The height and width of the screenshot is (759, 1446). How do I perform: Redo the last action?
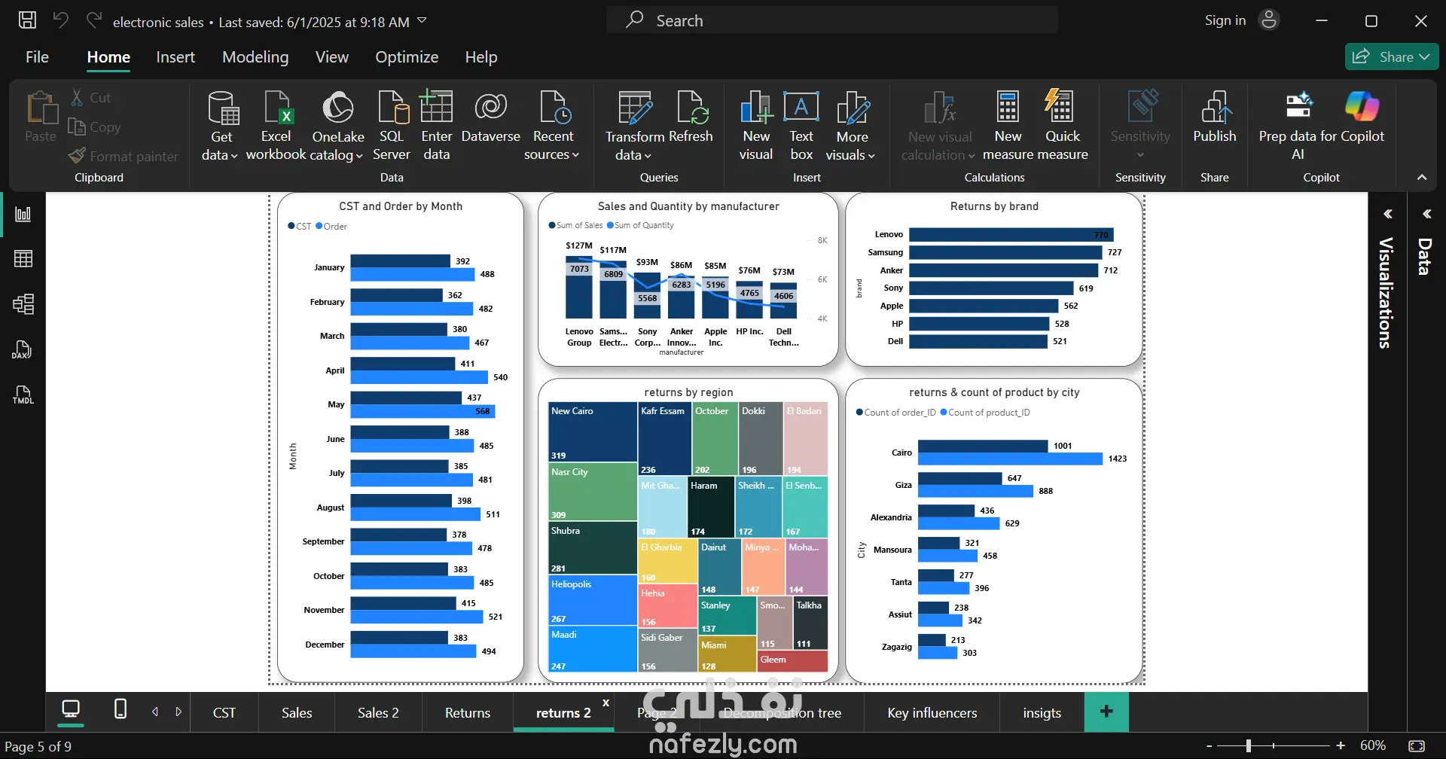pyautogui.click(x=93, y=20)
